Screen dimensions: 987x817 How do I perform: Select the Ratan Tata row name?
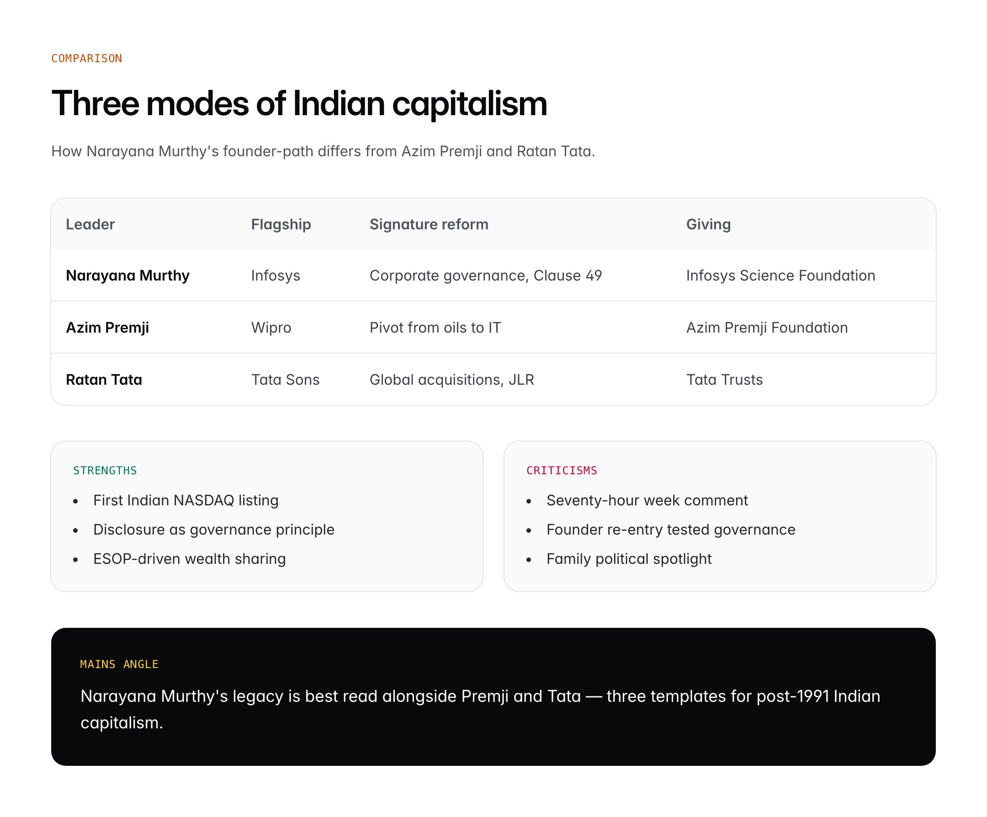pos(104,380)
